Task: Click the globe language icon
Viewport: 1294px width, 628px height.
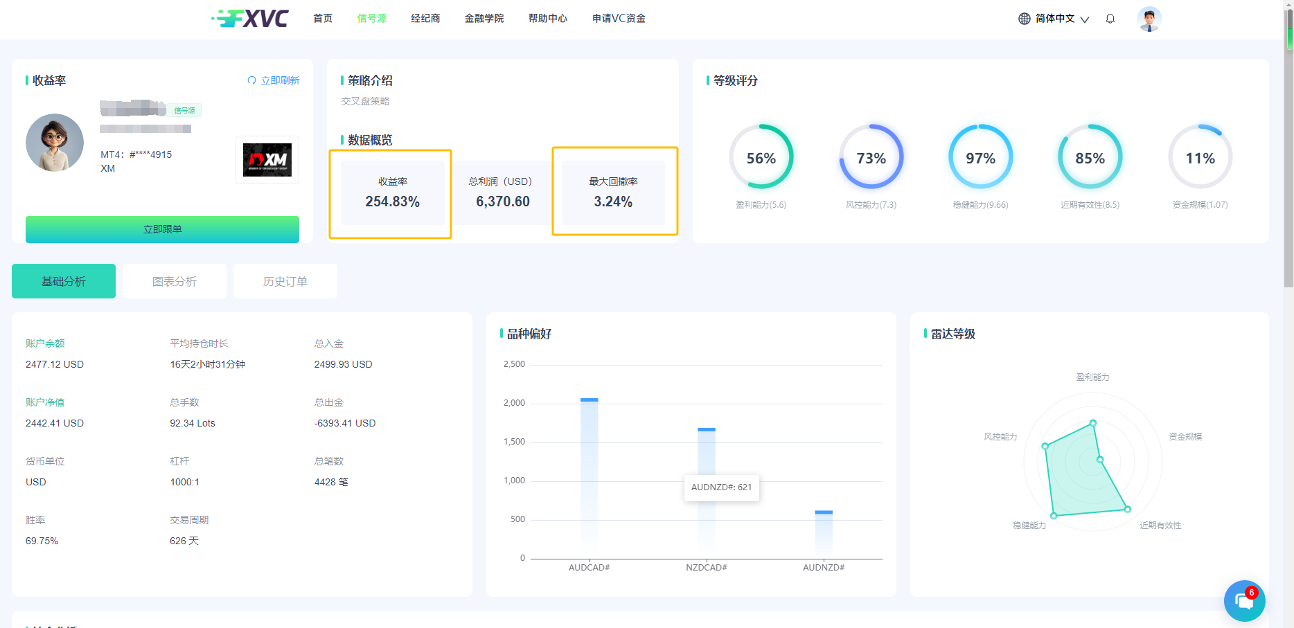Action: pos(1025,19)
